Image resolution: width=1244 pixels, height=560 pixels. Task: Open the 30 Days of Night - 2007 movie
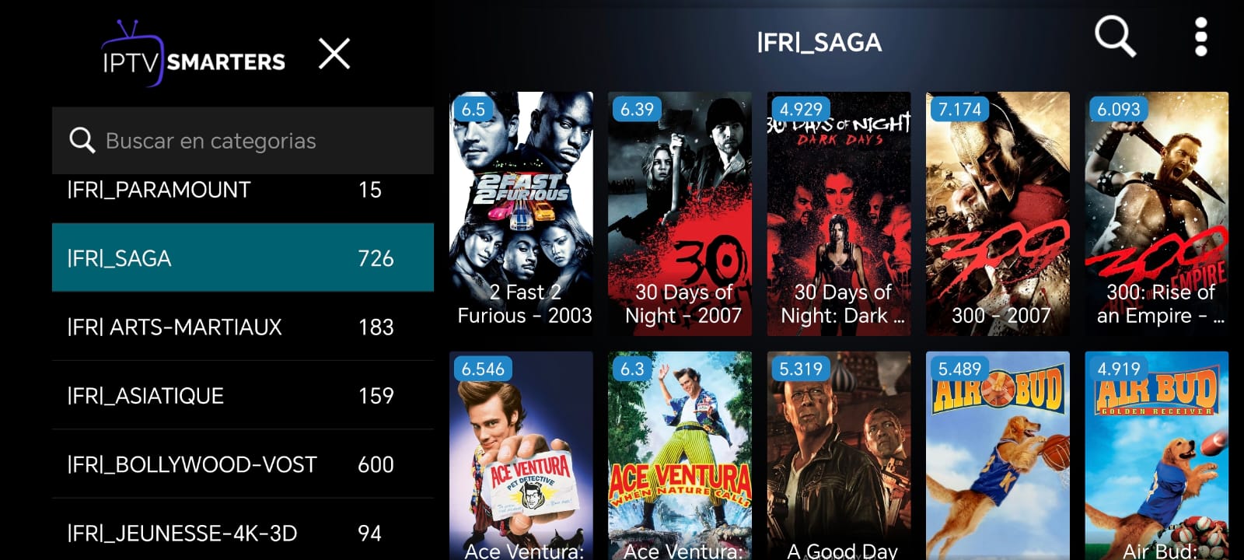(680, 214)
